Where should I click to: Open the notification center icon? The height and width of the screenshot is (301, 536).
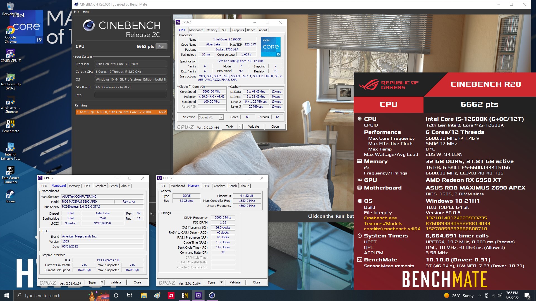[527, 295]
